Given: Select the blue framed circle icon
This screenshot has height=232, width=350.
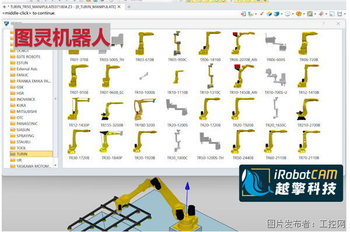Looking at the screenshot, I should pos(310,14).
